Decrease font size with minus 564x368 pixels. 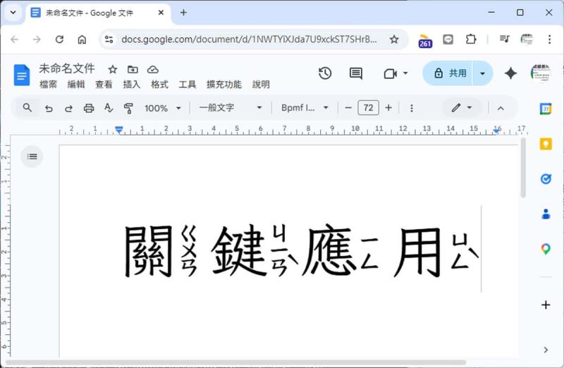point(348,108)
